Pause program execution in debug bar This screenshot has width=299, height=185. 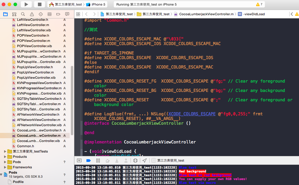tap(98, 160)
